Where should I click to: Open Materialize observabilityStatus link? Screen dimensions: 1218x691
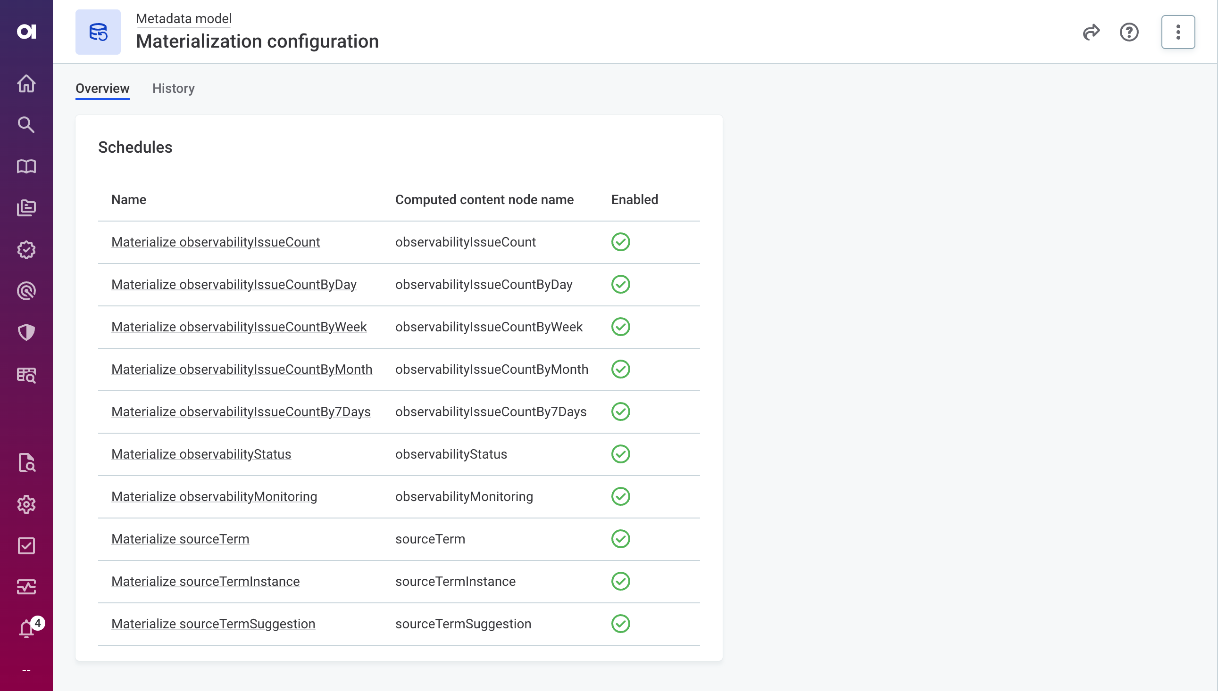(201, 454)
